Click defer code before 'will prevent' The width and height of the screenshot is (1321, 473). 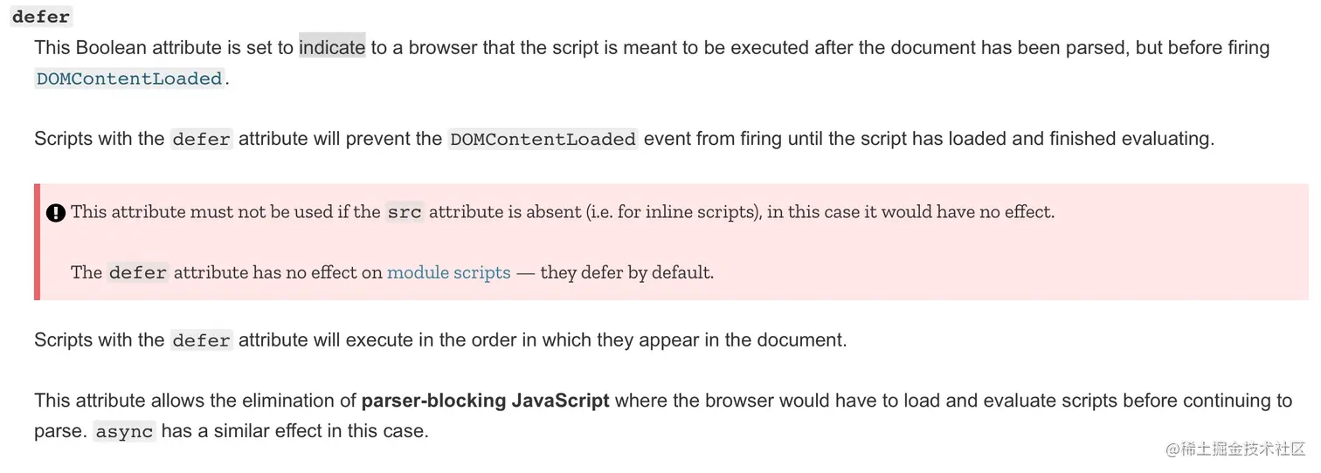click(202, 139)
